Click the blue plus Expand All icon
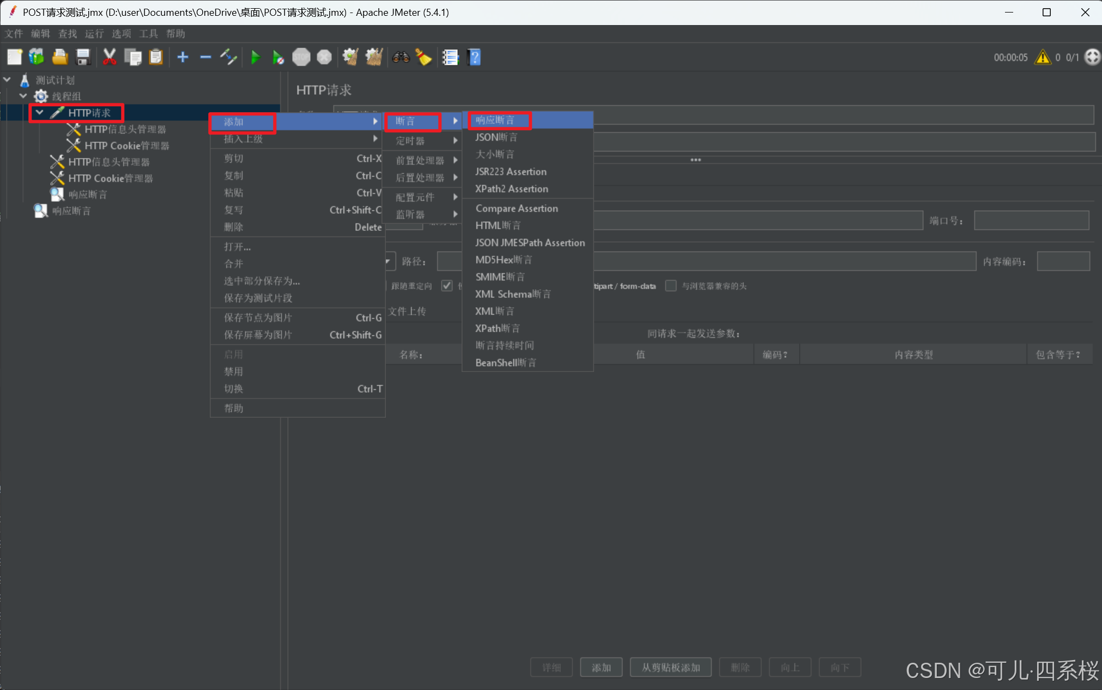Screen dimensions: 1102x690 (183, 57)
